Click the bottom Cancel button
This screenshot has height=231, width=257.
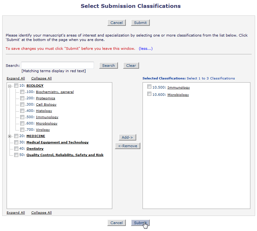[x=117, y=223]
